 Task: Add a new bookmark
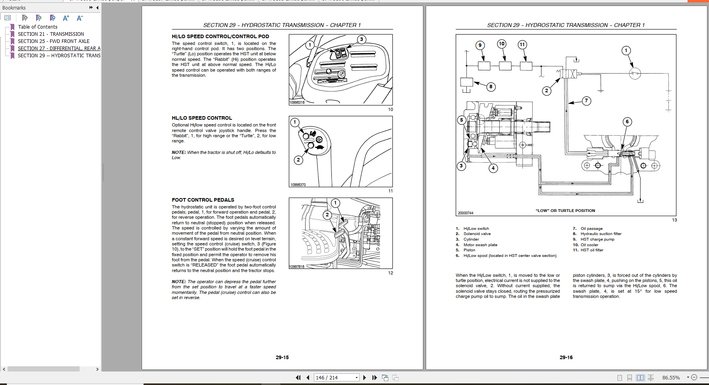pyautogui.click(x=39, y=18)
